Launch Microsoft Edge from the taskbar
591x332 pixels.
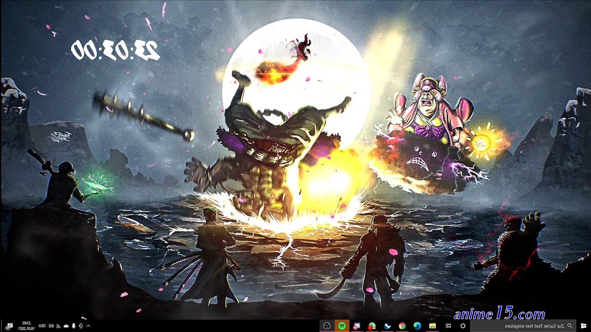click(x=417, y=326)
